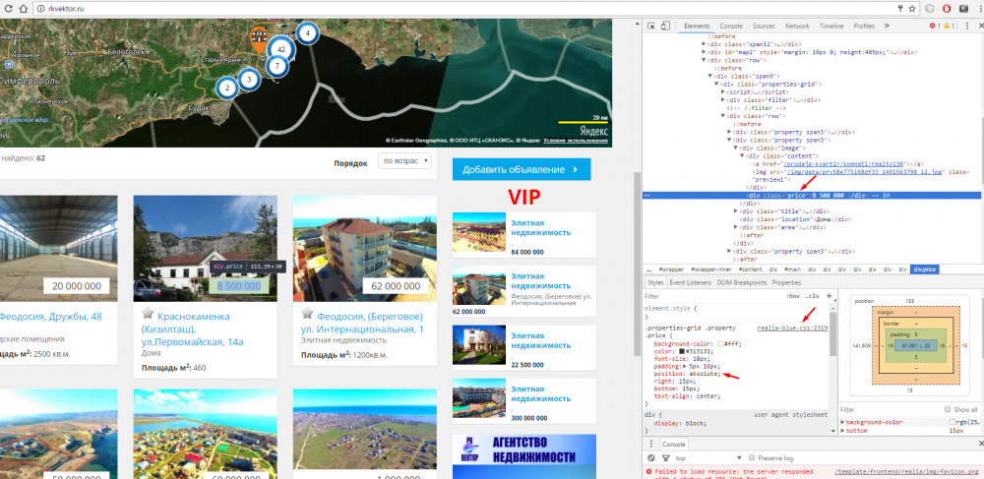Collapse the properties-grid div node
The height and width of the screenshot is (479, 984).
point(716,84)
